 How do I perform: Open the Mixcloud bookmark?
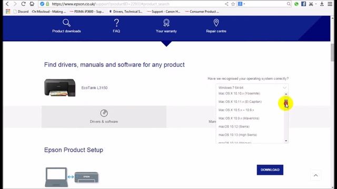click(49, 12)
